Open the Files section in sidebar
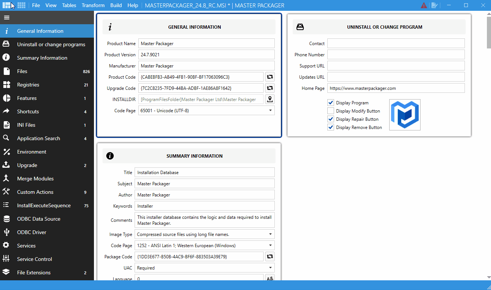Image resolution: width=491 pixels, height=290 pixels. click(47, 71)
